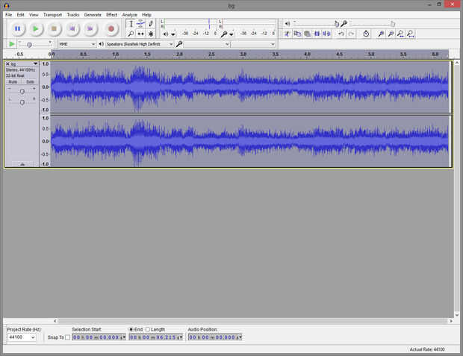This screenshot has height=356, width=463.
Task: Open the MME audio host dropdown
Action: tap(77, 44)
